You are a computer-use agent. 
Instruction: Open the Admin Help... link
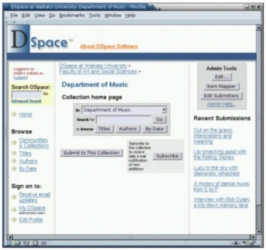point(221,104)
